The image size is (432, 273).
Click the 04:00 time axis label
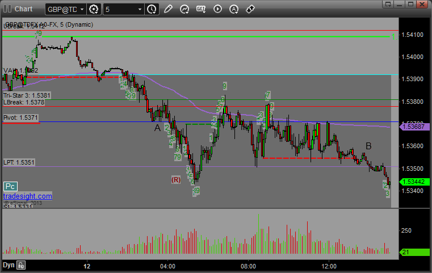(x=167, y=266)
